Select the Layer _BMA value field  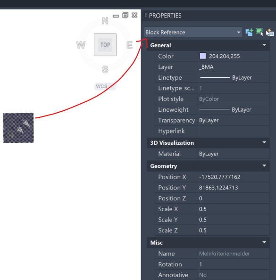(234, 67)
